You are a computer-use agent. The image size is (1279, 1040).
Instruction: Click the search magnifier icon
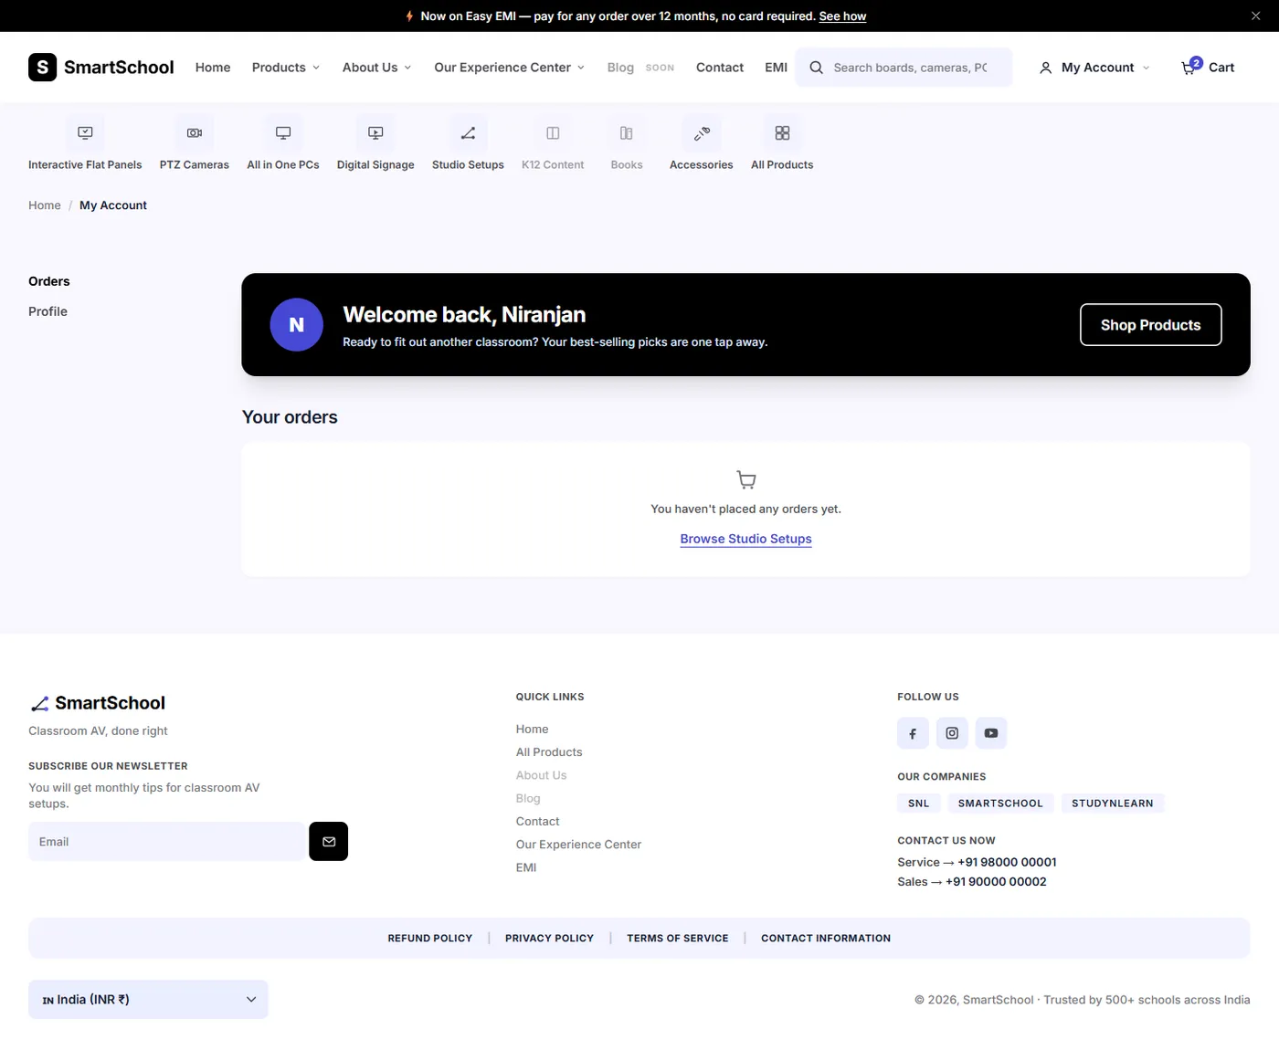[816, 68]
